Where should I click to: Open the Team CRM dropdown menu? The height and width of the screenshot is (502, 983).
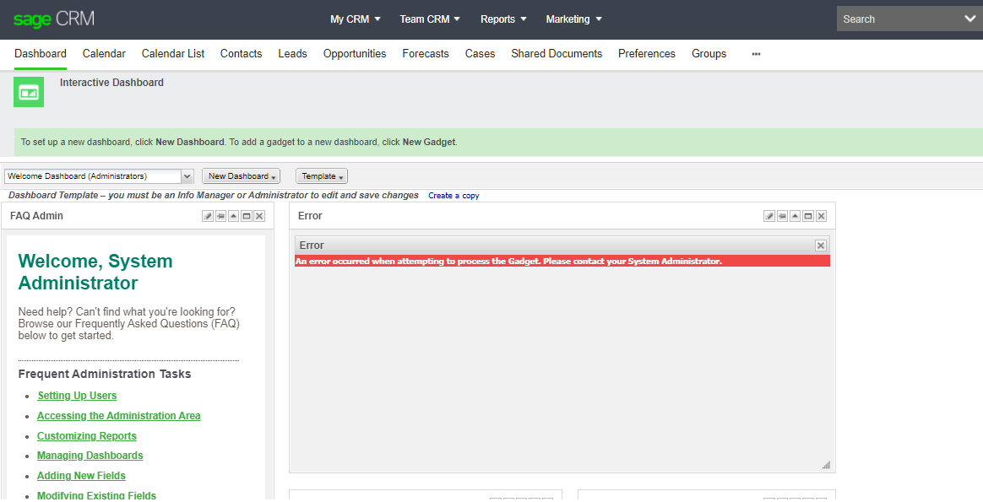430,19
